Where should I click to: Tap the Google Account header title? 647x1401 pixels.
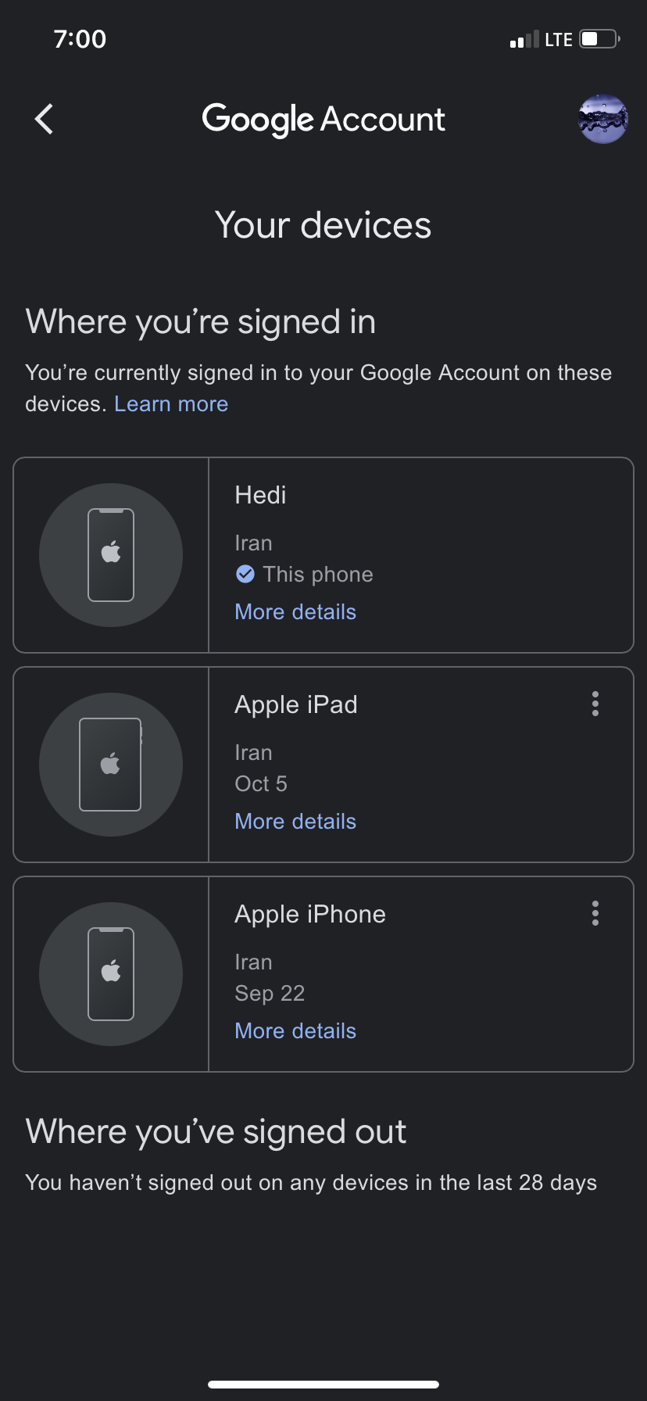(323, 120)
